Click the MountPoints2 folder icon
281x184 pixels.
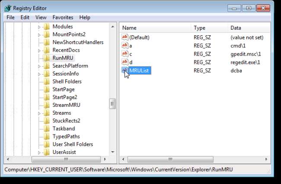(47, 34)
